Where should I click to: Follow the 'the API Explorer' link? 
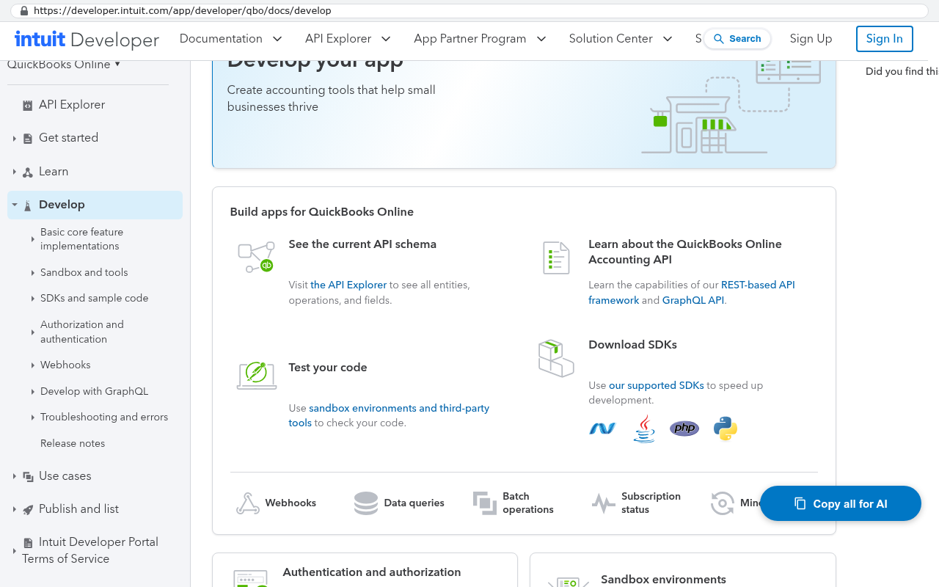point(348,285)
